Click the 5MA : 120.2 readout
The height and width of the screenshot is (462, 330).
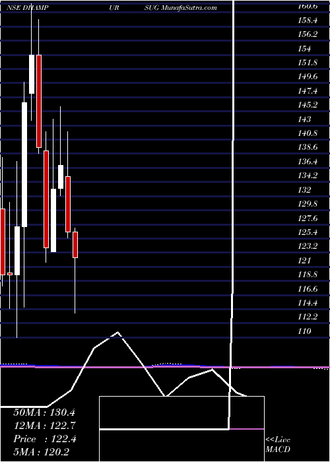pos(41,451)
